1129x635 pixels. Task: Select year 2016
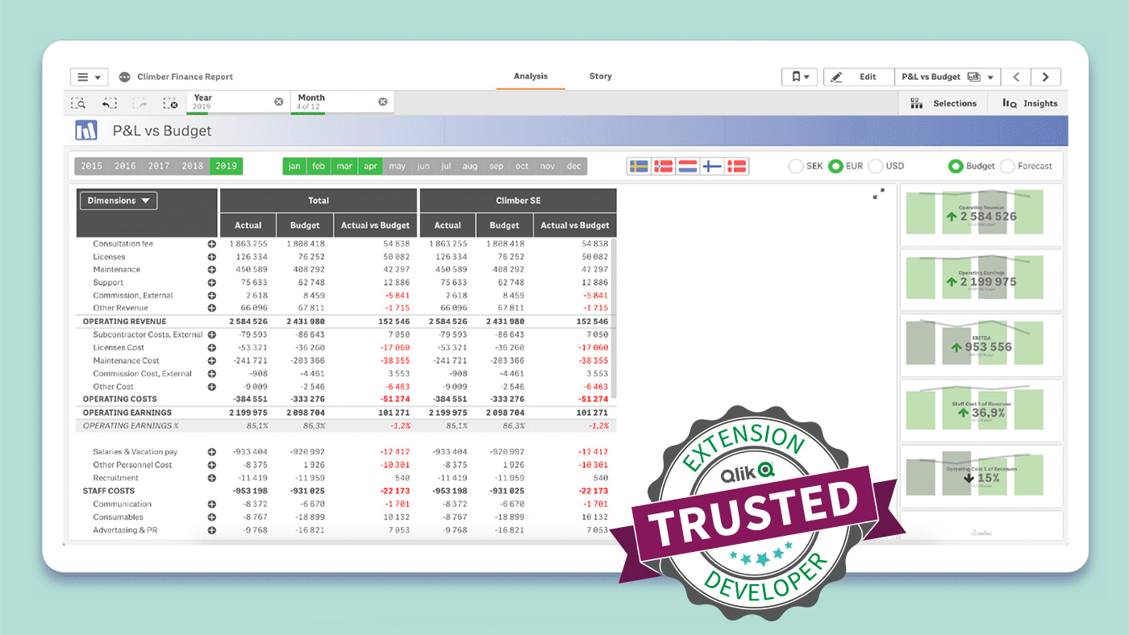125,167
